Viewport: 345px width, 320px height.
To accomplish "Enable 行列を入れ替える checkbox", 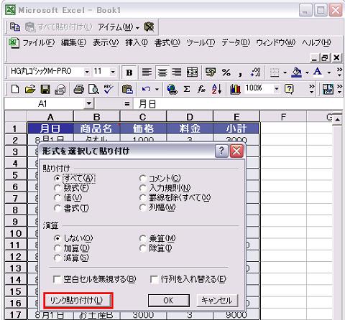I will [154, 279].
